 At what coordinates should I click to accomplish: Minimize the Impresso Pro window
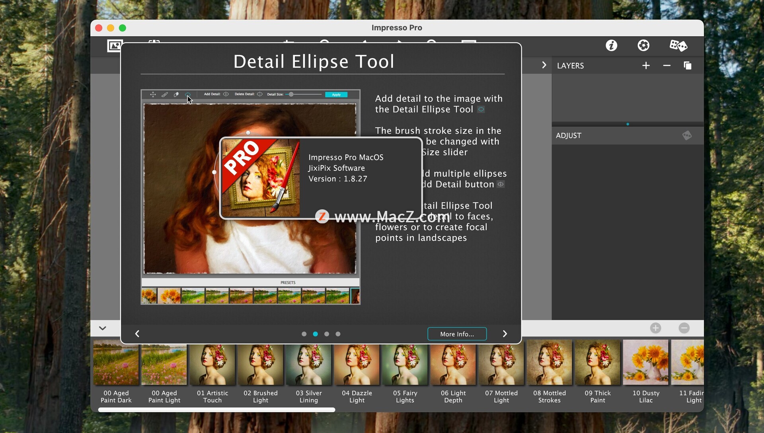point(111,28)
